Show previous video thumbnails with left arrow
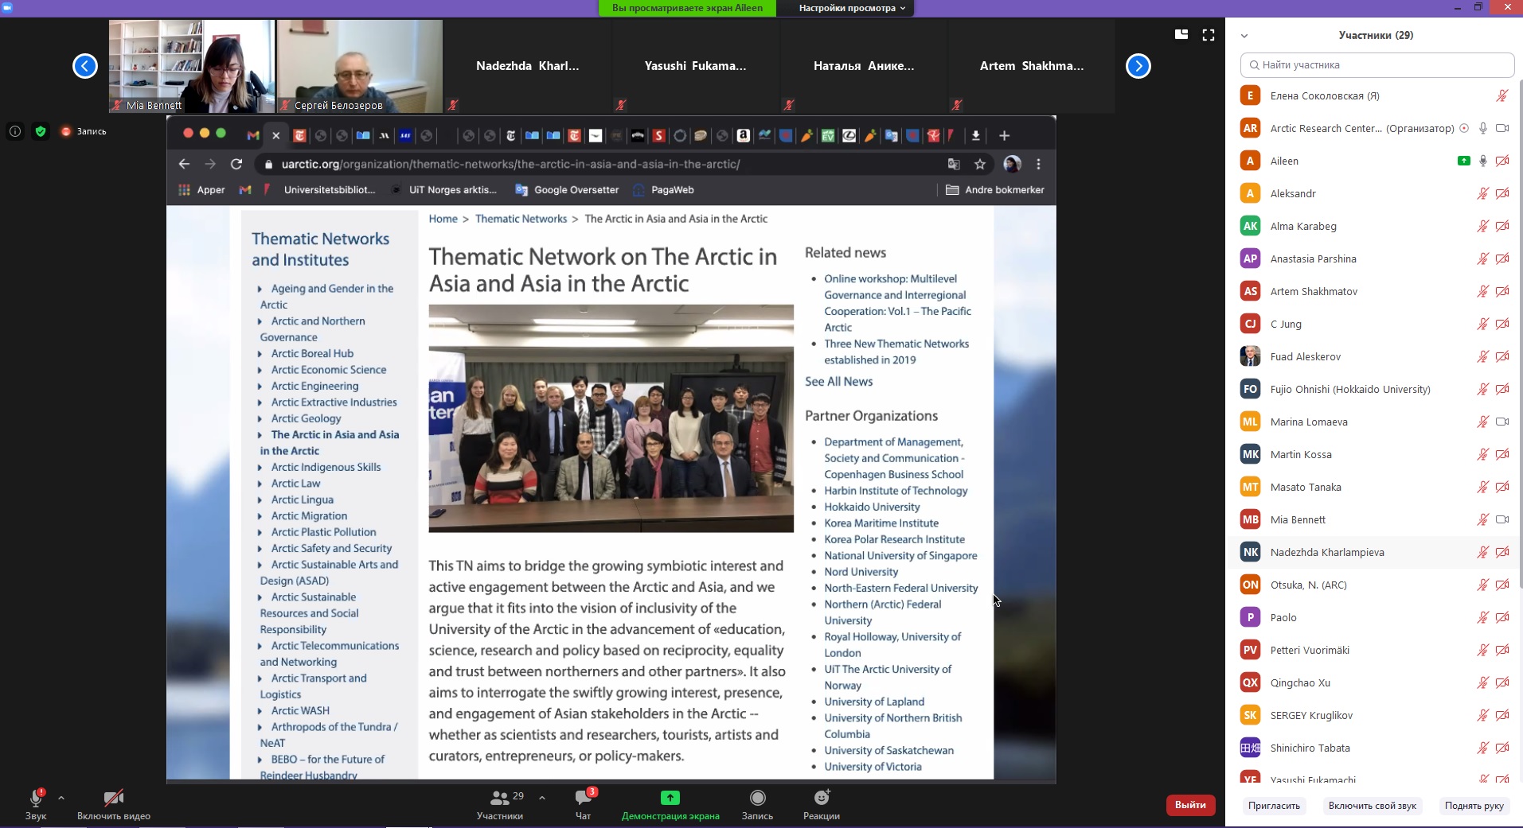Image resolution: width=1523 pixels, height=828 pixels. [x=85, y=66]
